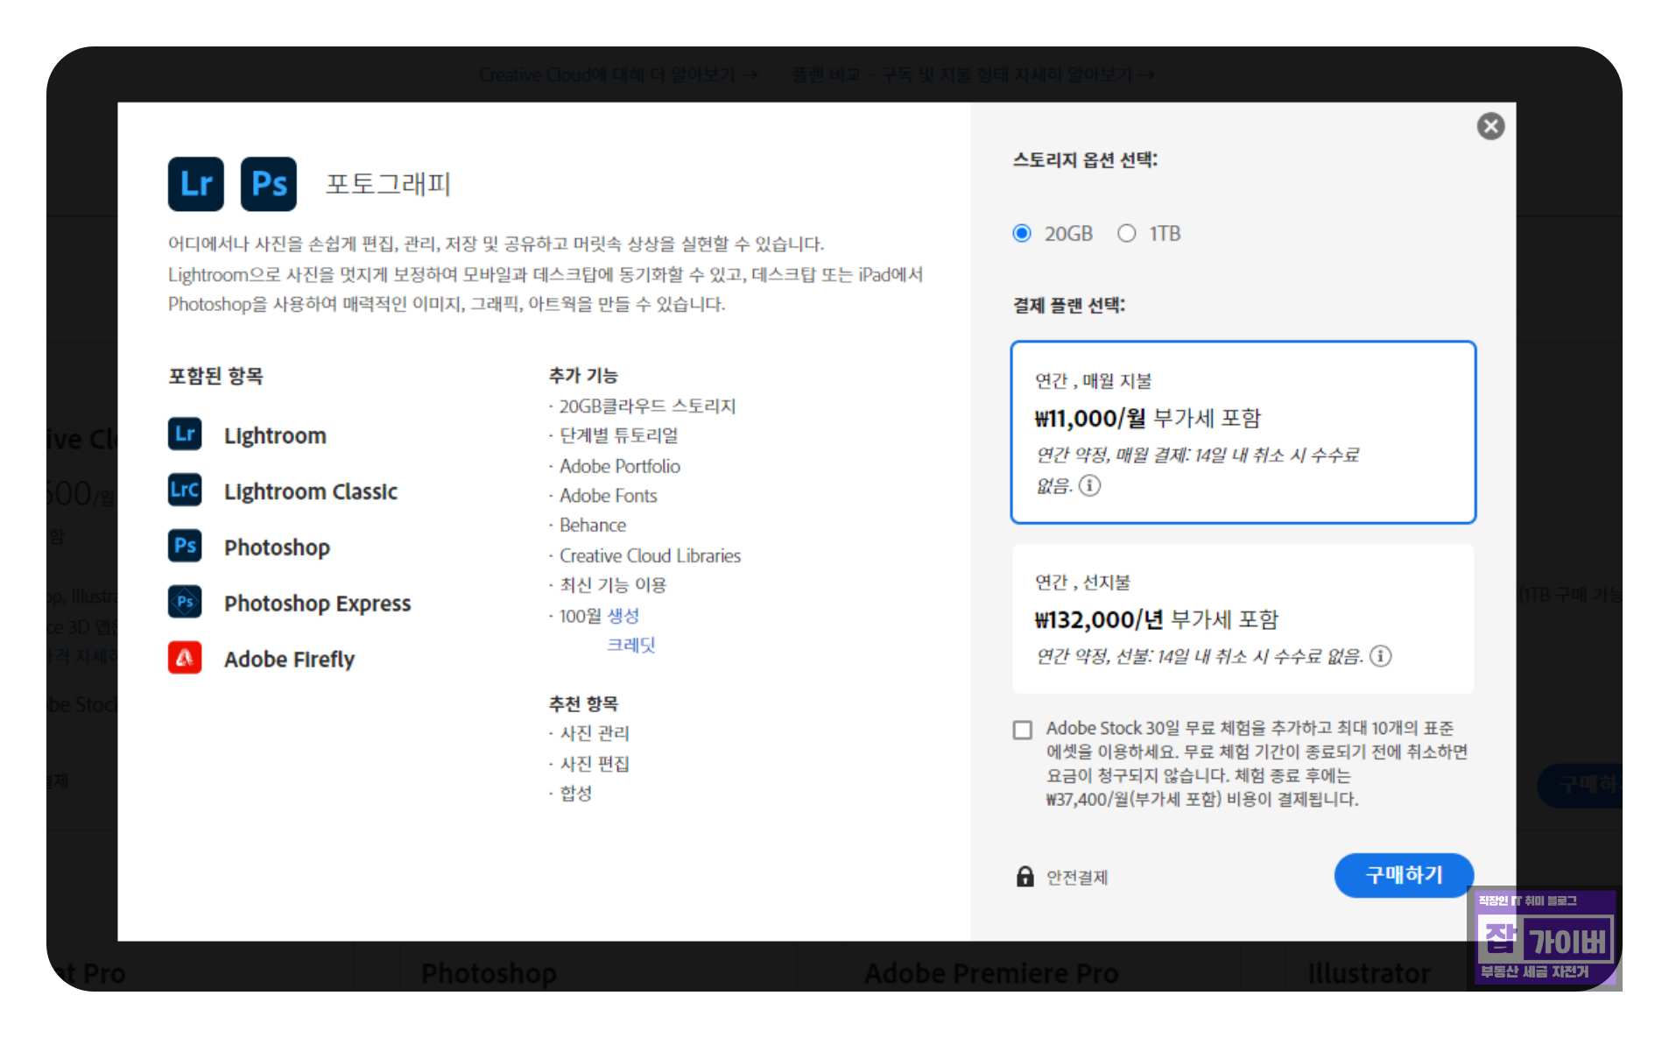The image size is (1669, 1038).
Task: Click the 구매하기 purchase button
Action: coord(1404,874)
